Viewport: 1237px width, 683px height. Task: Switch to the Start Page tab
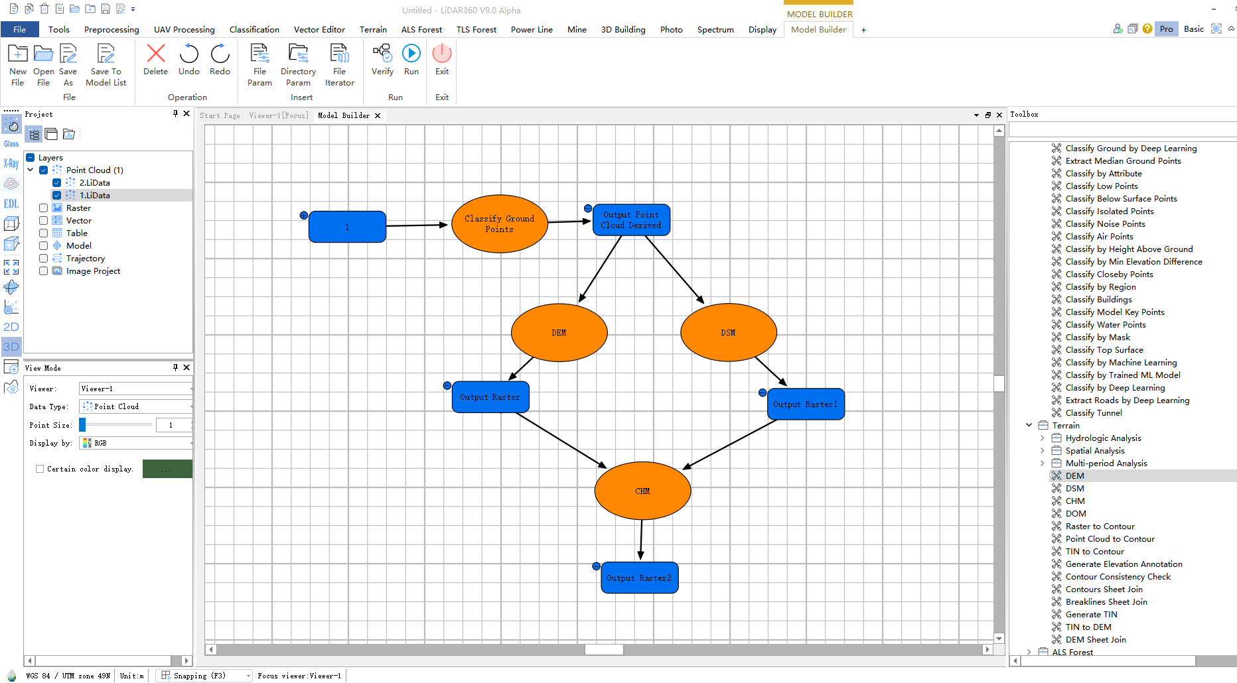click(220, 115)
